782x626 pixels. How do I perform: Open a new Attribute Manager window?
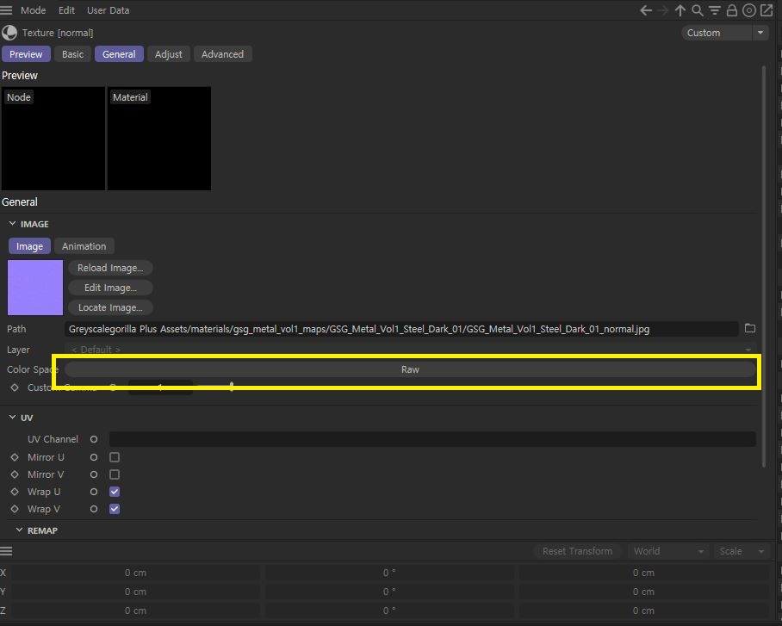pyautogui.click(x=766, y=10)
